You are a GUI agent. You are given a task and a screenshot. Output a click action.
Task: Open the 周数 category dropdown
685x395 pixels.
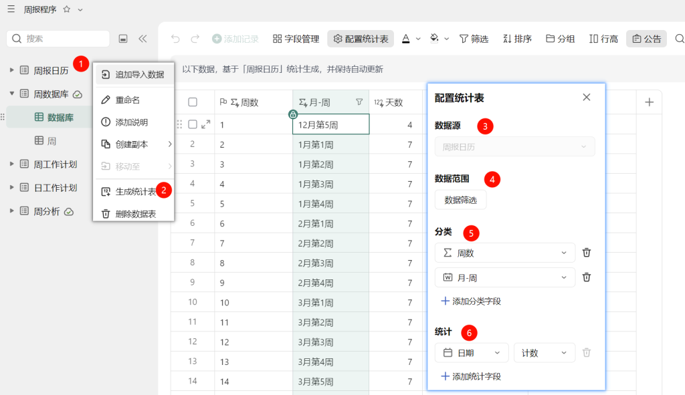505,253
